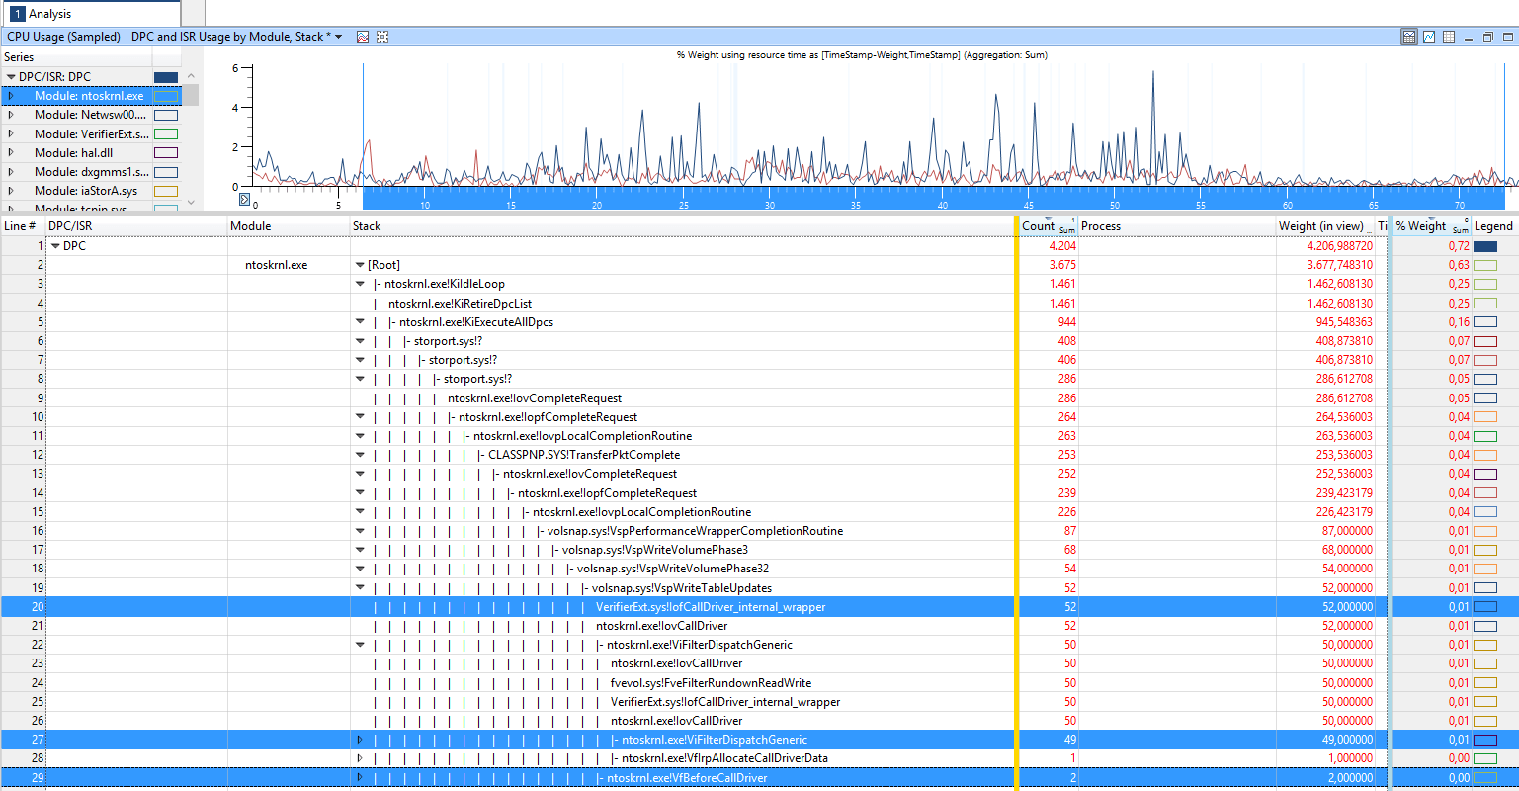Expand Module: iaStorA.sys series entry
The height and width of the screenshot is (791, 1519).
click(11, 191)
